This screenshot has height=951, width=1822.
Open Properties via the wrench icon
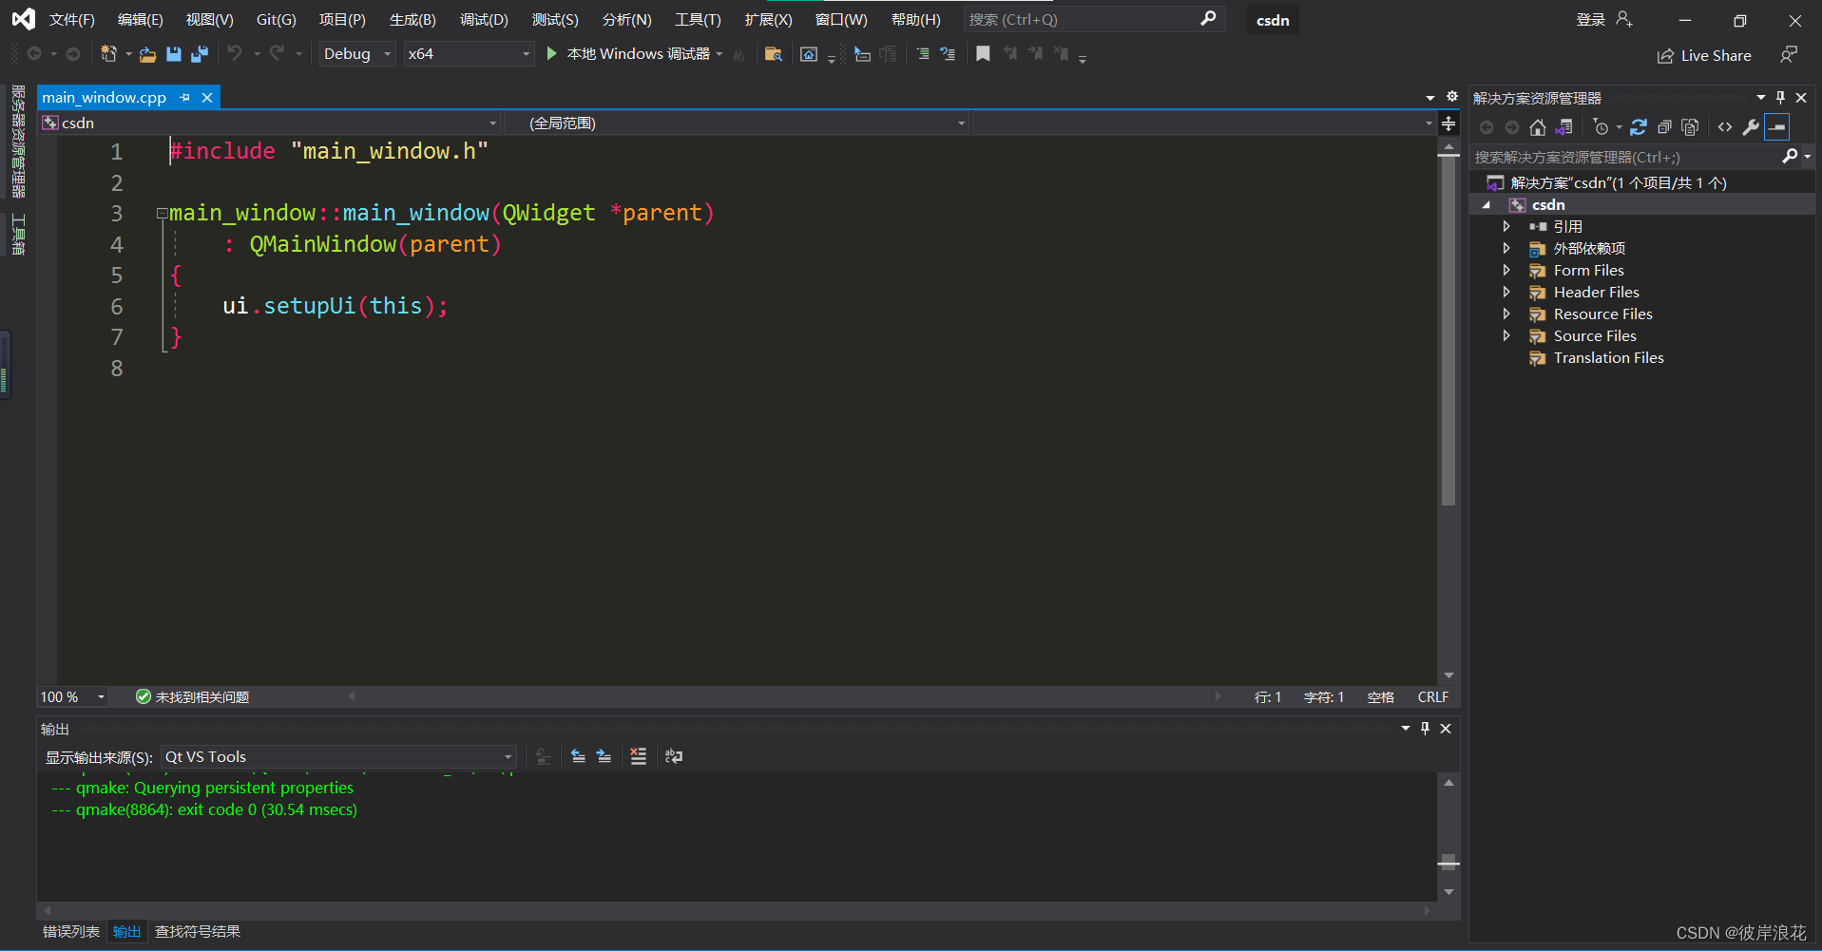(x=1751, y=126)
